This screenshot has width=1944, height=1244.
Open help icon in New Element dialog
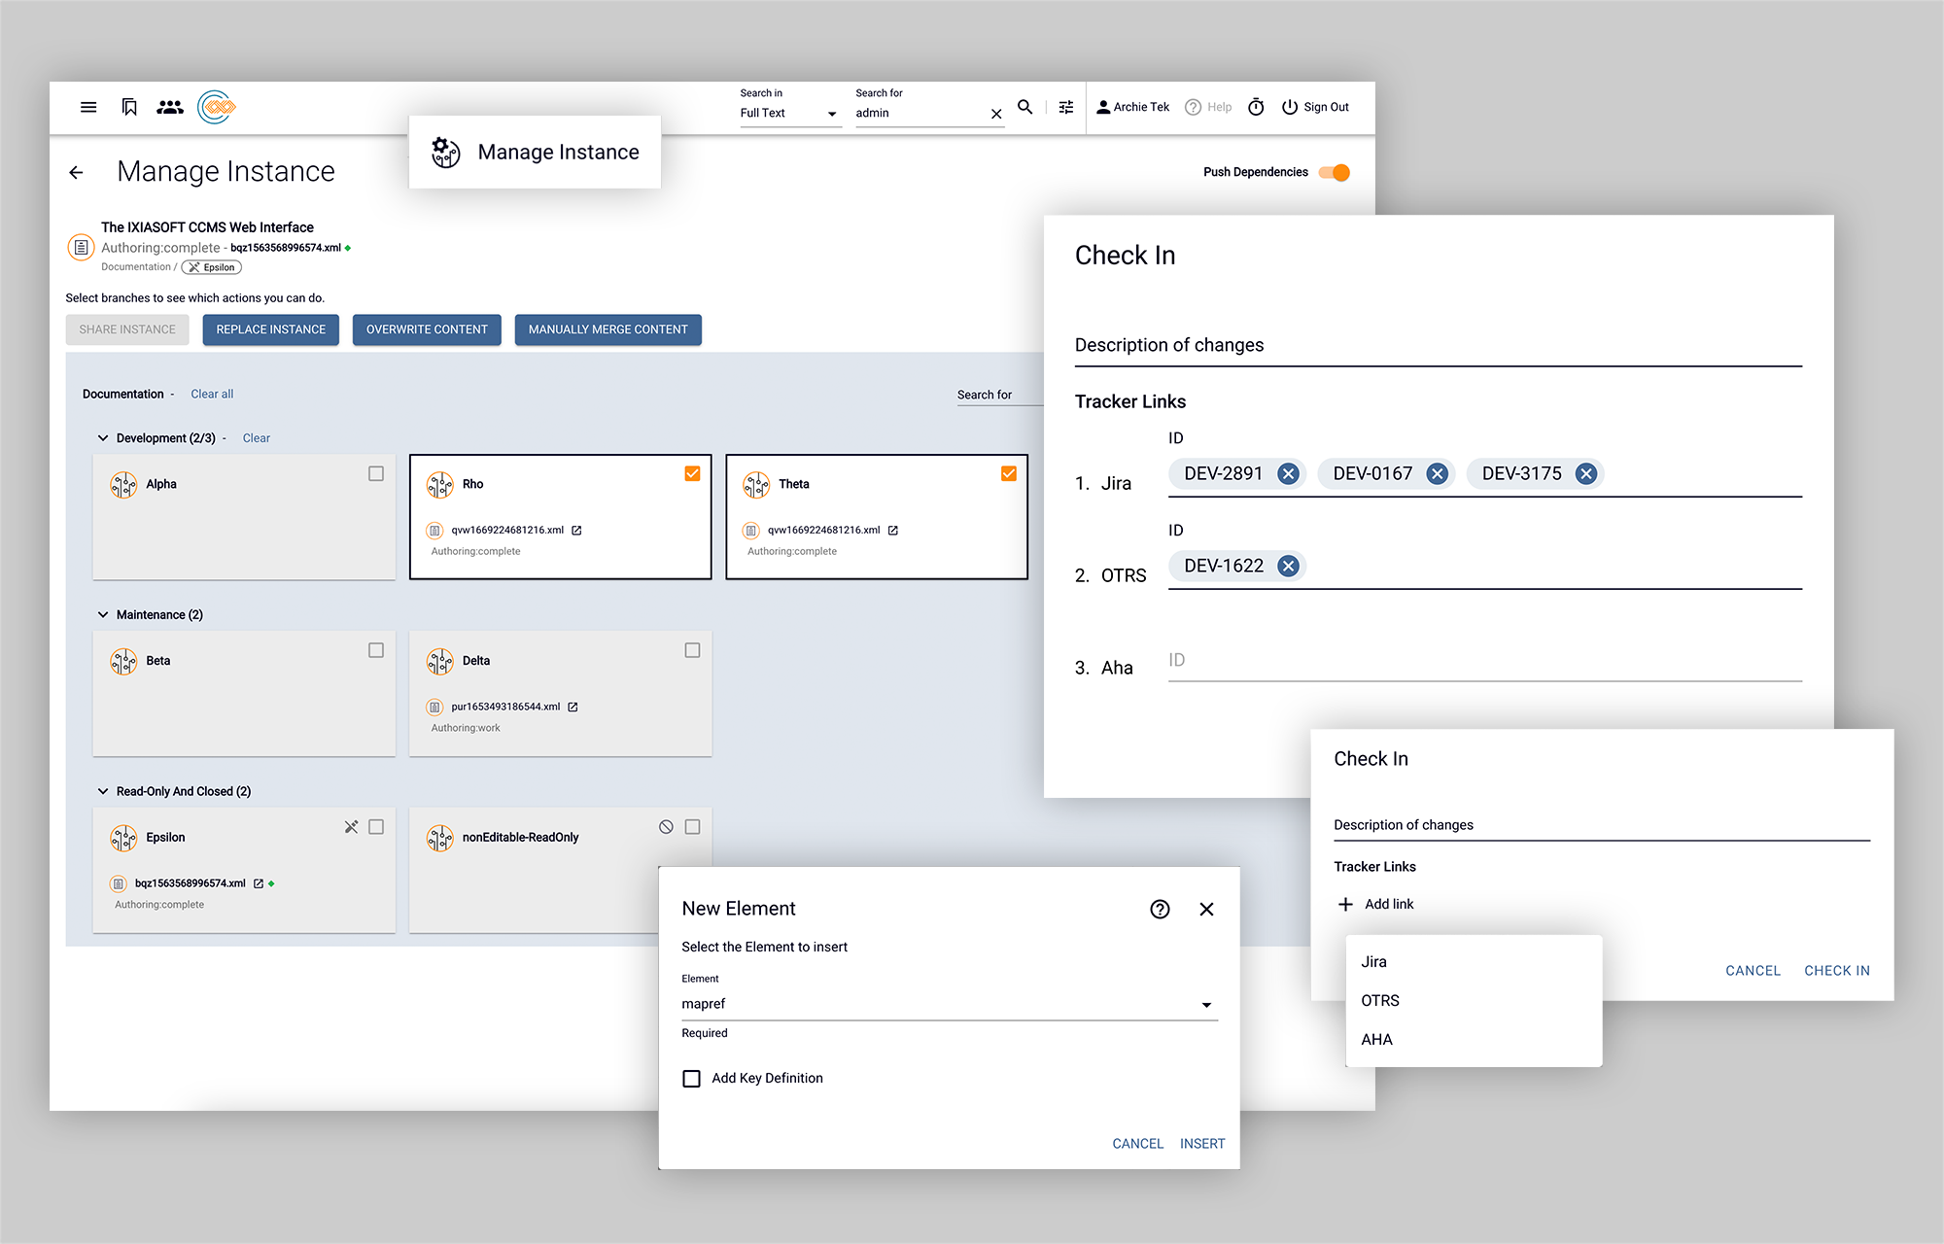coord(1160,909)
